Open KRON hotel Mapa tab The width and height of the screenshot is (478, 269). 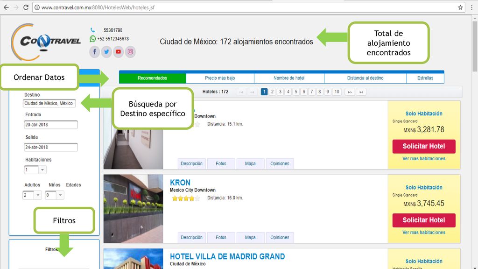pyautogui.click(x=250, y=237)
